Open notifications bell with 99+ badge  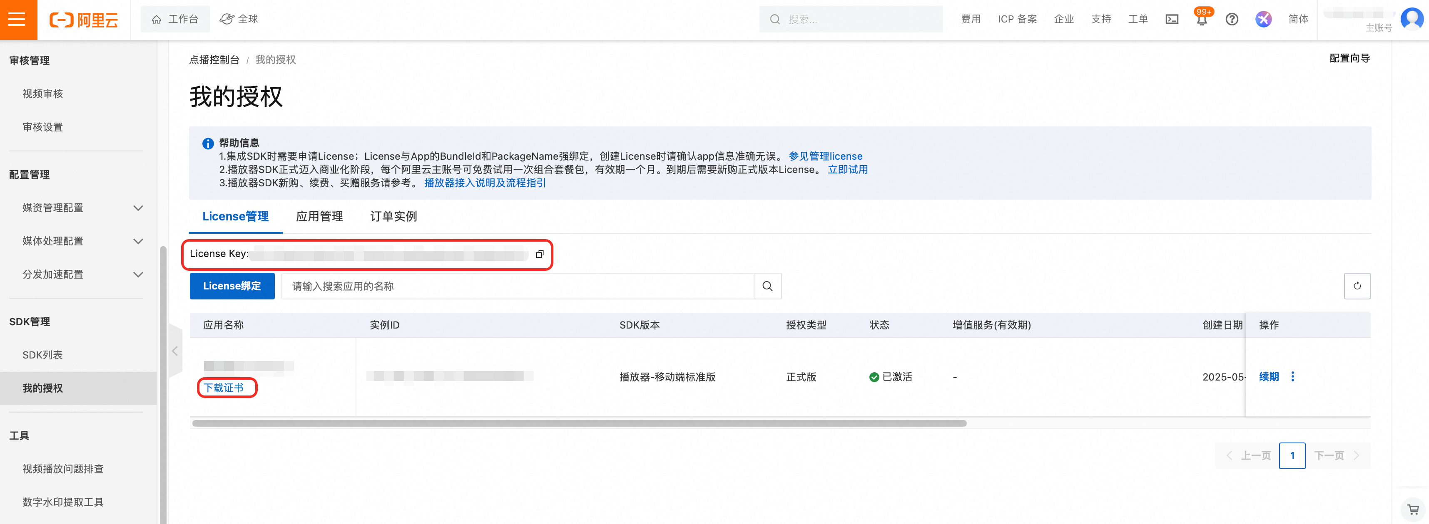(x=1202, y=20)
